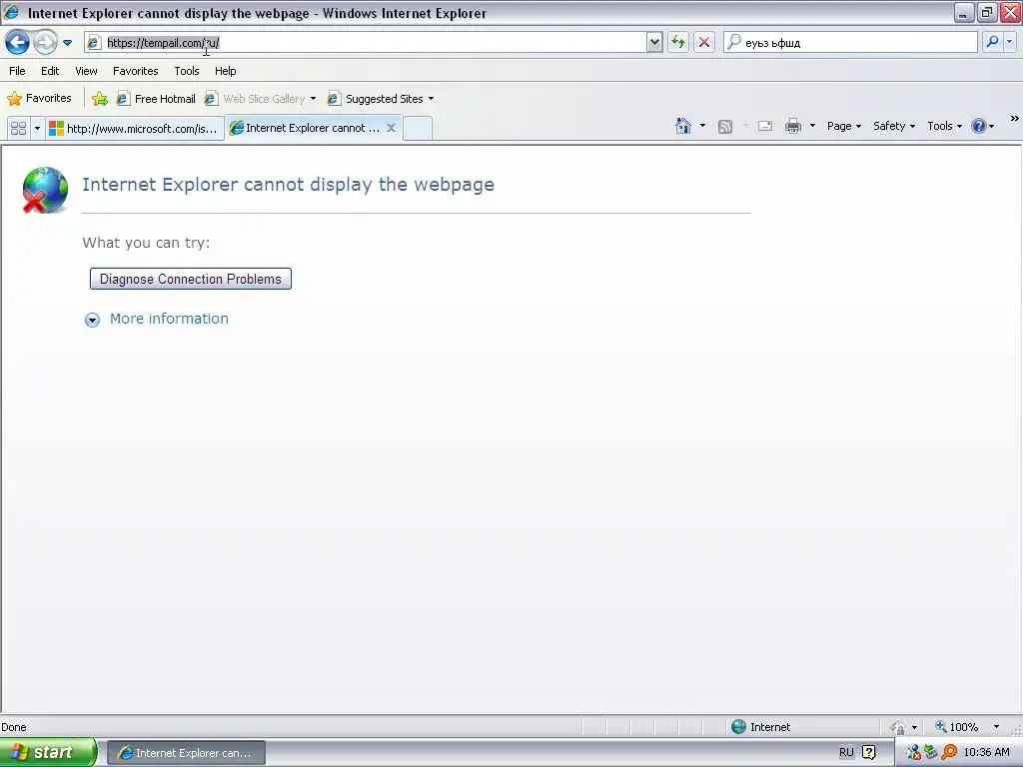1023x767 pixels.
Task: Open the Favorites center star button
Action: [39, 99]
